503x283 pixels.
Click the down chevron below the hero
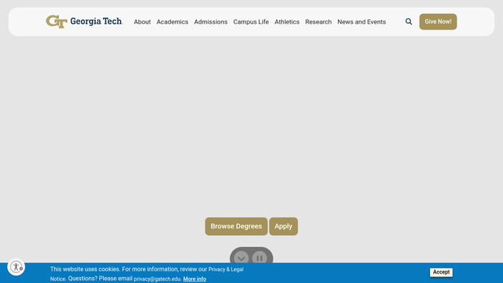(x=242, y=258)
